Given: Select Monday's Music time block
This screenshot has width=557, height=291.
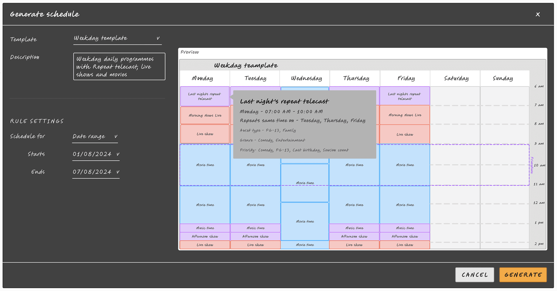Looking at the screenshot, I should (205, 228).
